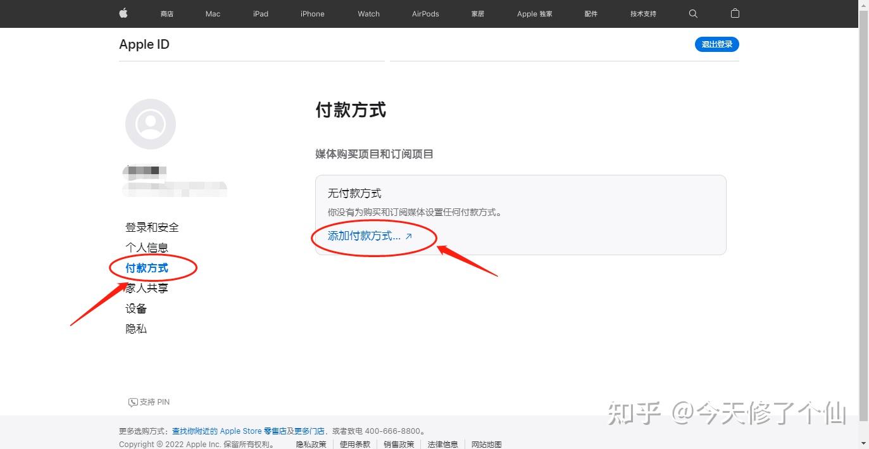
Task: Select 付款方式 in the sidebar
Action: click(147, 268)
